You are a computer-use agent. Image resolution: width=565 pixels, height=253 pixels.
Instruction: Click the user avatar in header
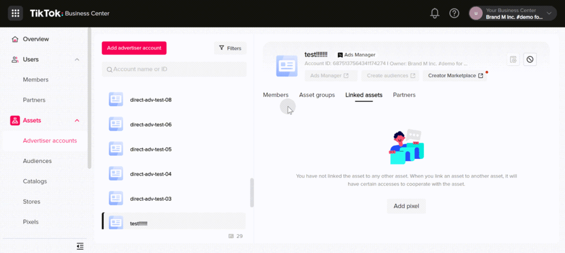(x=476, y=13)
